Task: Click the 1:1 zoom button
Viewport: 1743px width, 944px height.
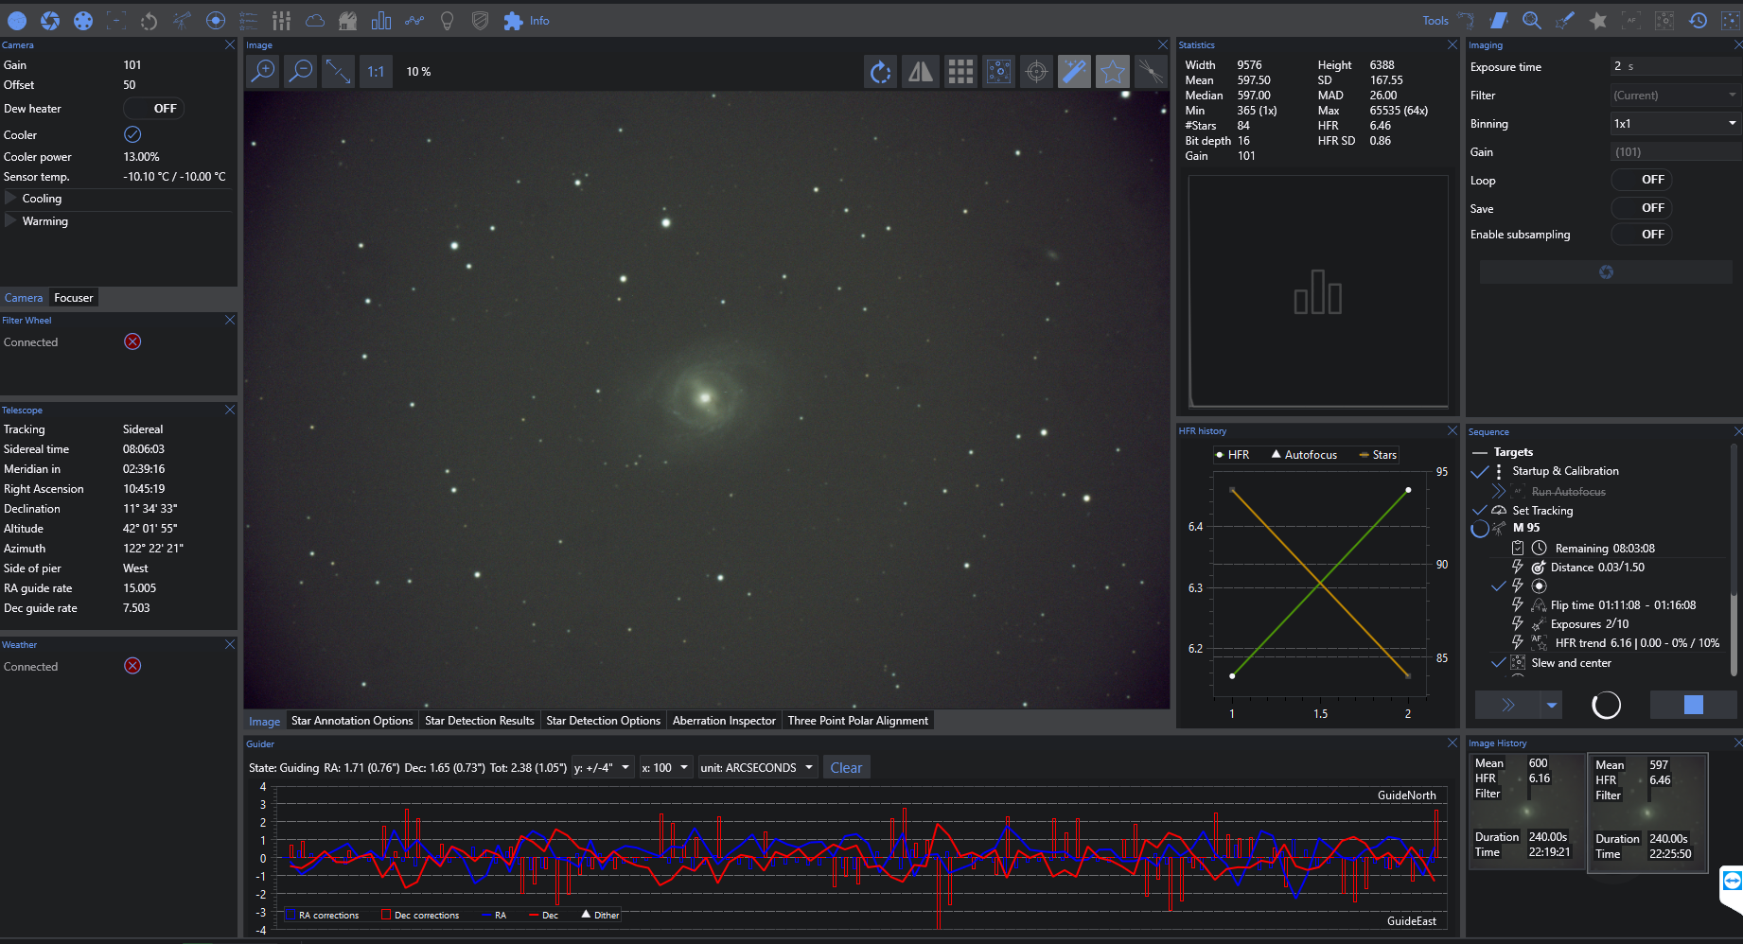Action: 376,71
